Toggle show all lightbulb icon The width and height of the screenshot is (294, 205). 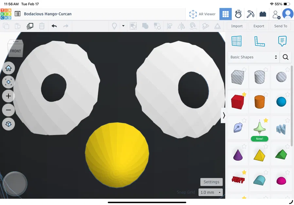(114, 26)
